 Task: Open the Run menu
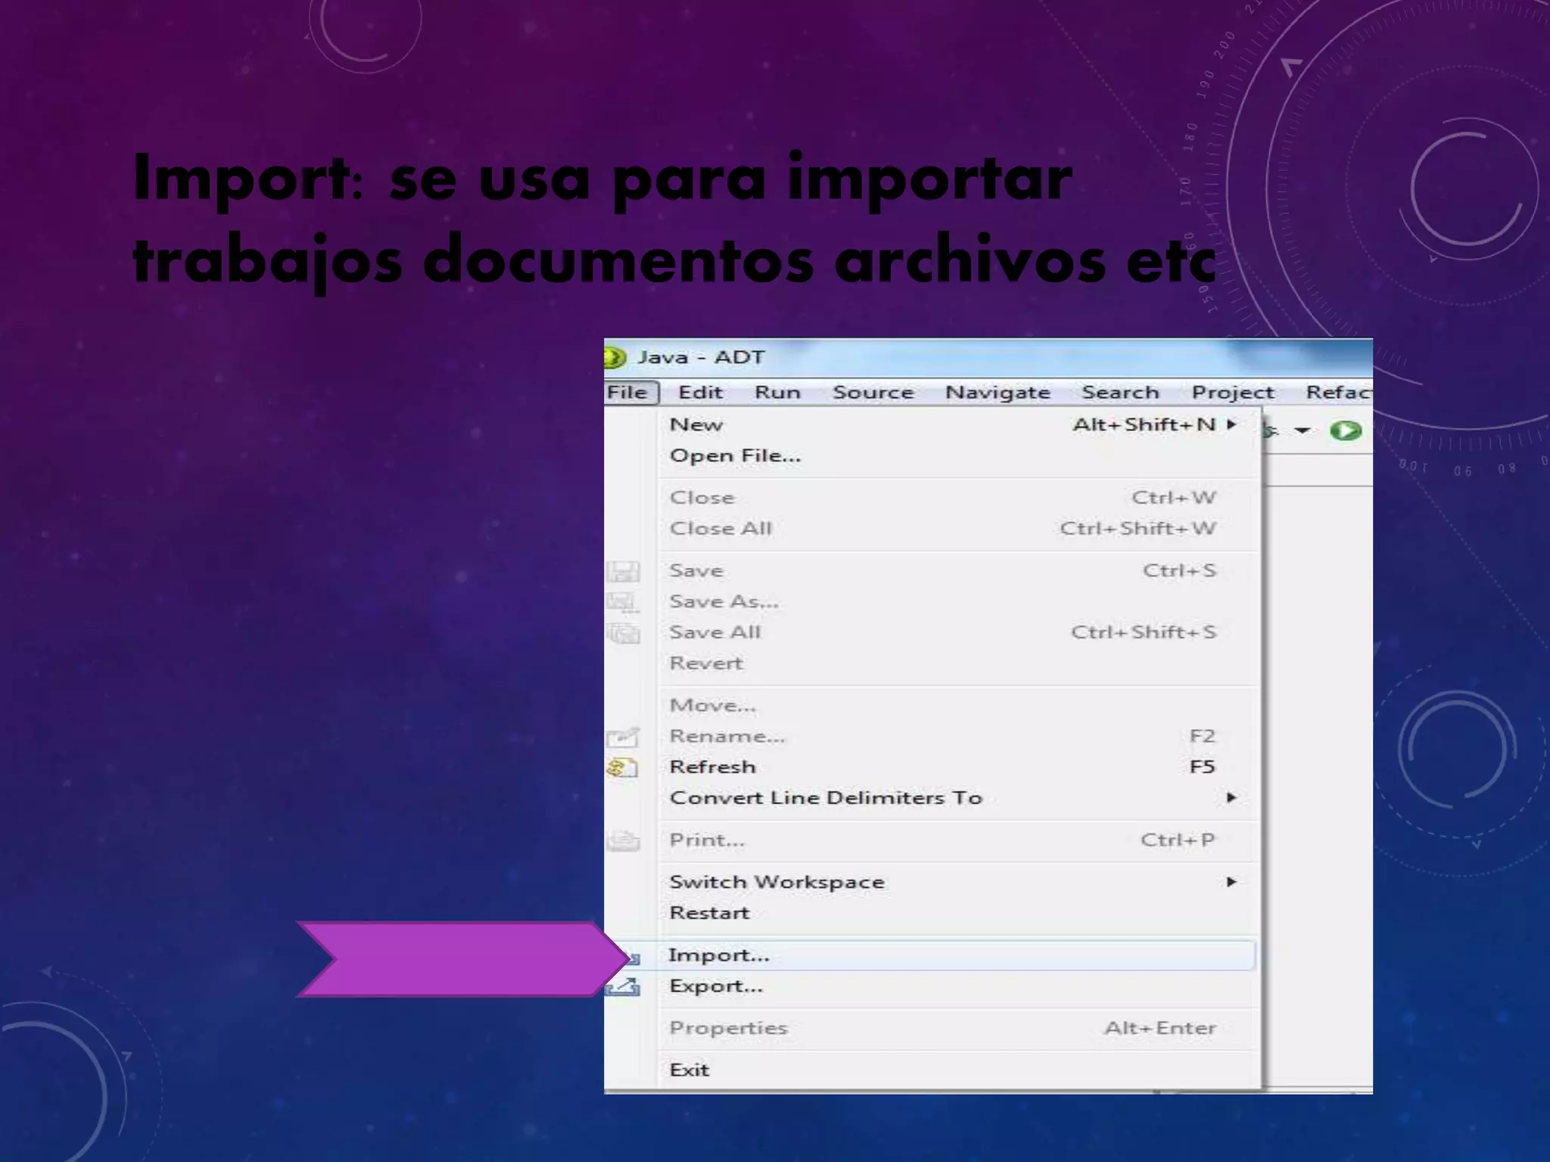pos(777,393)
